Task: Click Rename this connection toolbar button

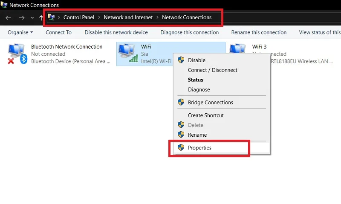Action: tap(259, 32)
